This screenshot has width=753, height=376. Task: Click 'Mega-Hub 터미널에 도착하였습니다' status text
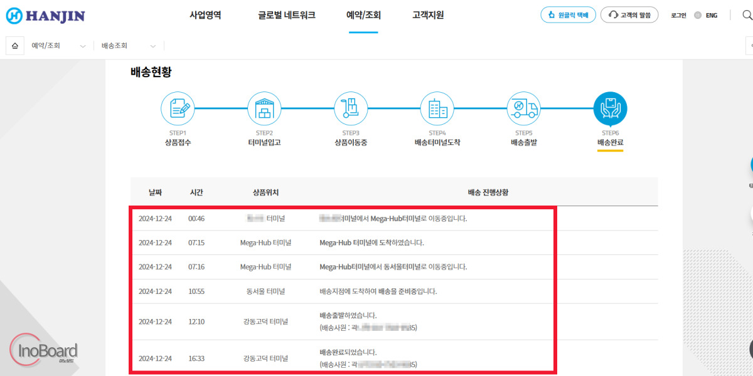(372, 243)
